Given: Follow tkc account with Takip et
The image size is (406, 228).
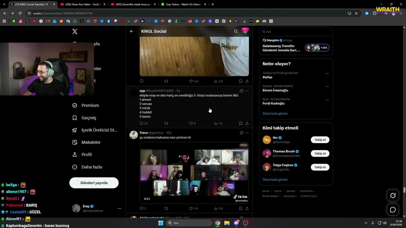Looking at the screenshot, I should tap(320, 140).
